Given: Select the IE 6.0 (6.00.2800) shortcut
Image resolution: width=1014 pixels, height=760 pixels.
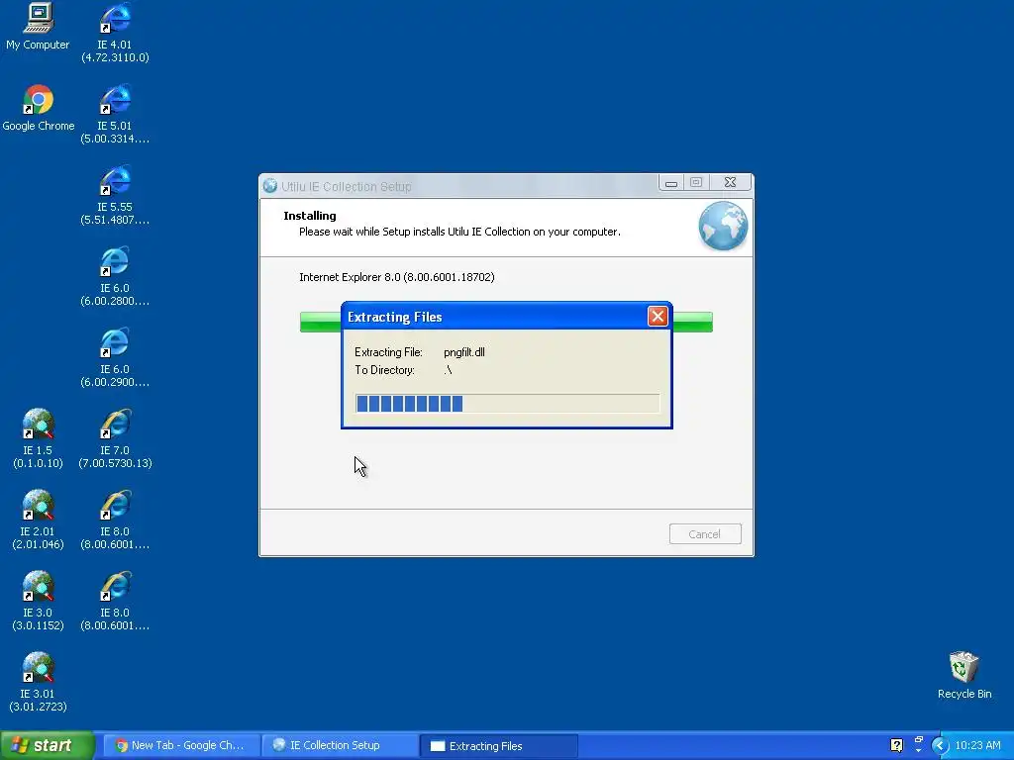Looking at the screenshot, I should pos(115,276).
